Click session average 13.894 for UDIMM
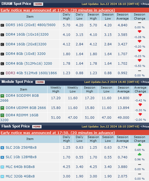This screenshot has width=149, height=181. [x=123, y=108]
